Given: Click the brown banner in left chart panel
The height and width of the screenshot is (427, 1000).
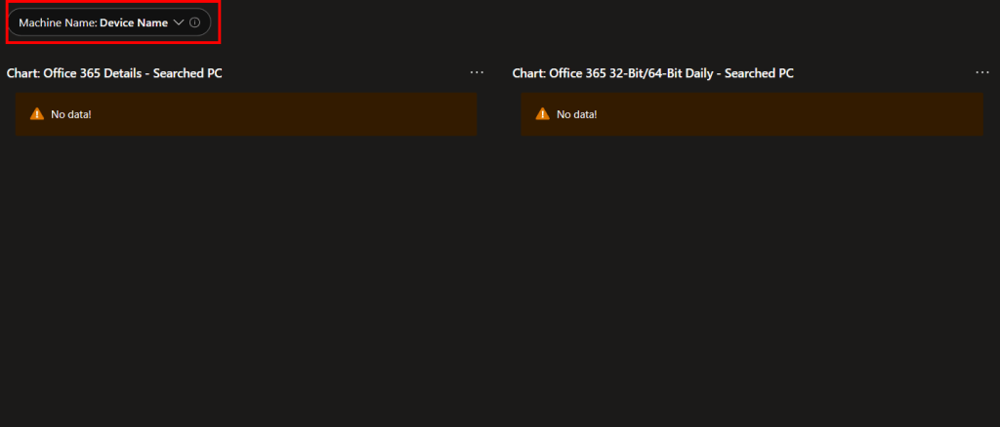Looking at the screenshot, I should click(293, 114).
